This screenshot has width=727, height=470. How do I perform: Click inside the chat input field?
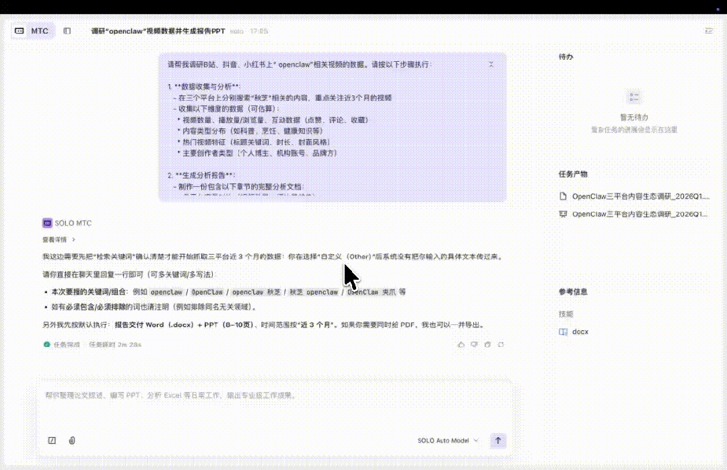(269, 403)
